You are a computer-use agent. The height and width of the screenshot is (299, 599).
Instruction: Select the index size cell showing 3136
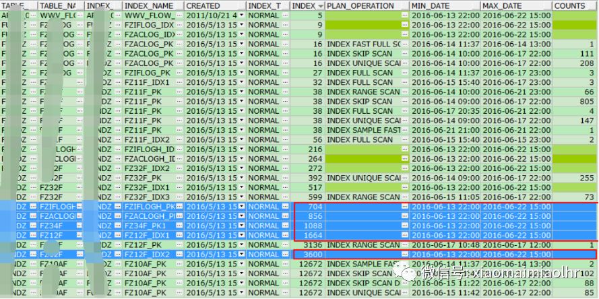pyautogui.click(x=307, y=244)
